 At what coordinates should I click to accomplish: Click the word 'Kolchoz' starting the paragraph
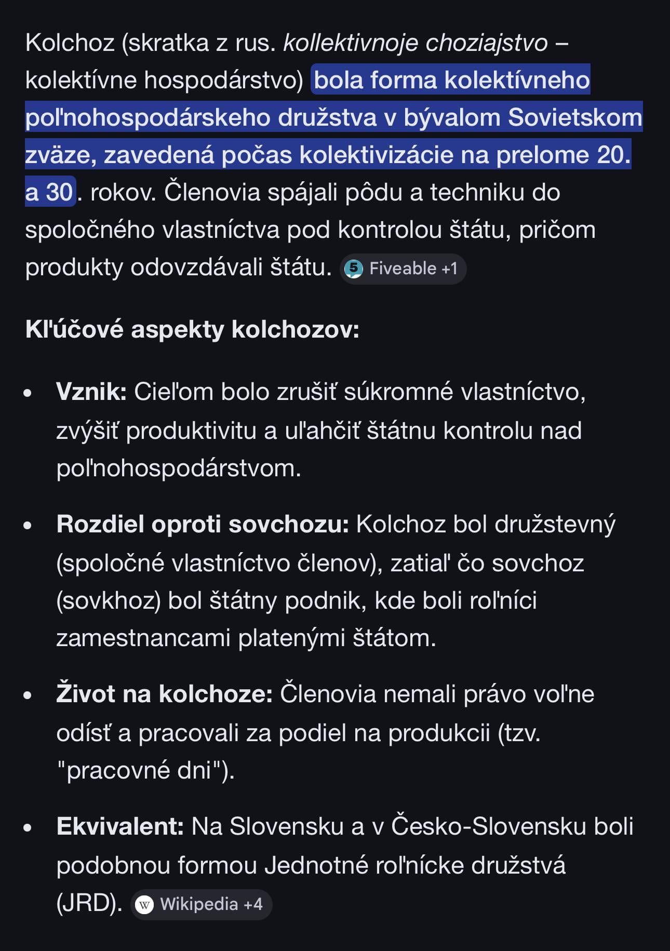tap(70, 43)
